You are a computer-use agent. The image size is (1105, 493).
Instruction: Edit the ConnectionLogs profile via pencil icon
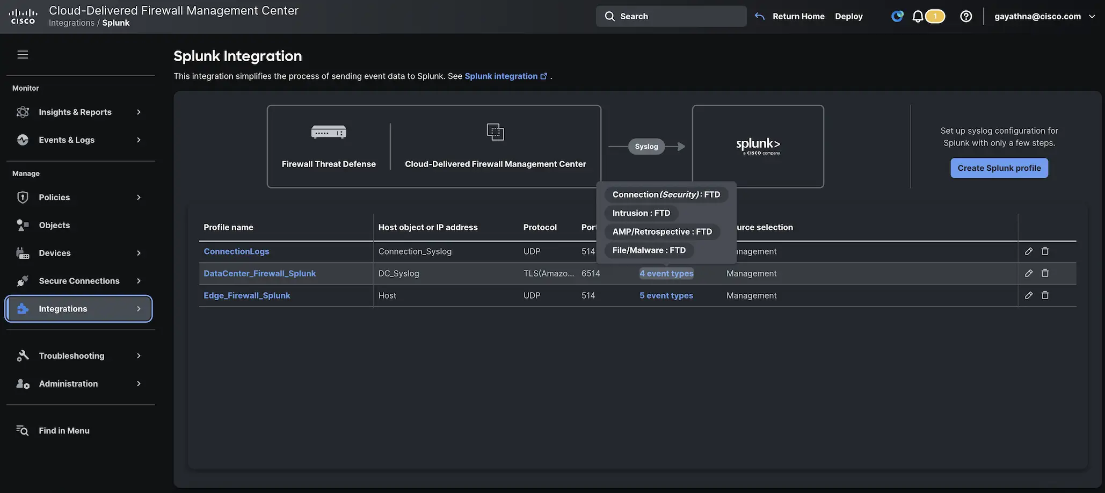(x=1028, y=251)
